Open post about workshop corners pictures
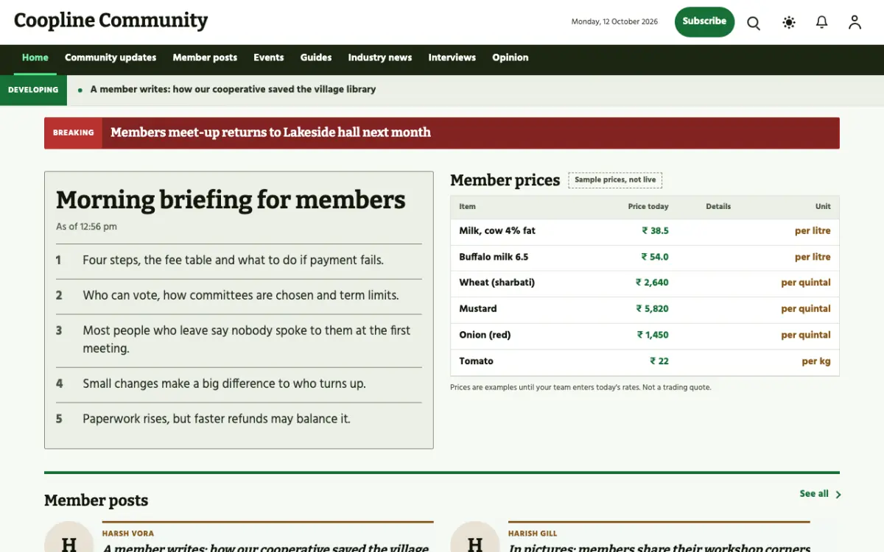The image size is (884, 552). pyautogui.click(x=659, y=548)
